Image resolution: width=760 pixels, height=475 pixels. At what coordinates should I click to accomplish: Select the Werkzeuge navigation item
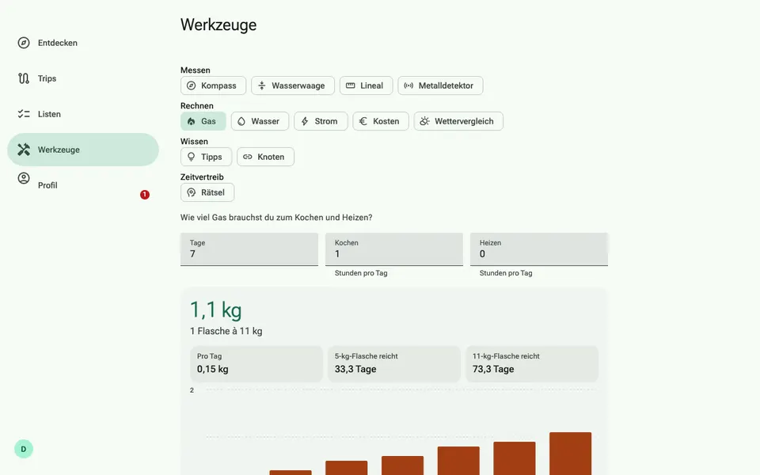tap(83, 150)
